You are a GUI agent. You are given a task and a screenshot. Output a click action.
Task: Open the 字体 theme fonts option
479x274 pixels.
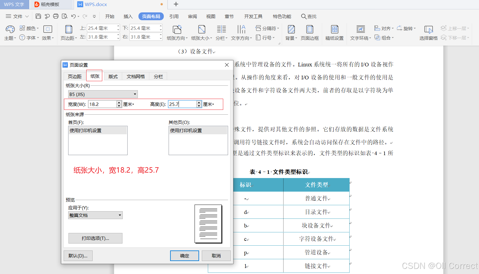(29, 38)
